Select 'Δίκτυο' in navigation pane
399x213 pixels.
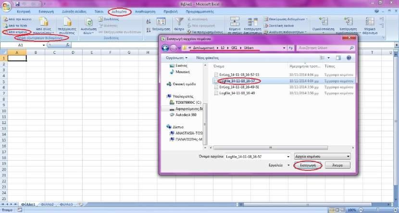click(x=175, y=127)
